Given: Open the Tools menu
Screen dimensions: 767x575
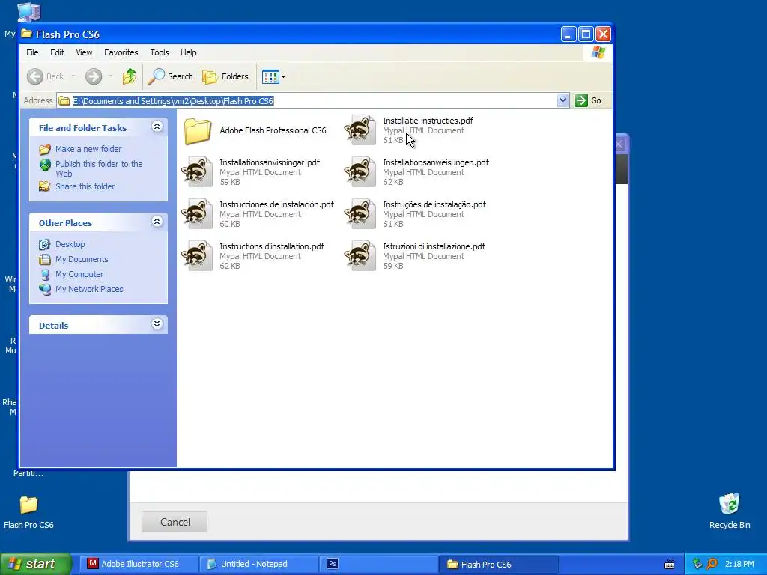Looking at the screenshot, I should coord(160,52).
